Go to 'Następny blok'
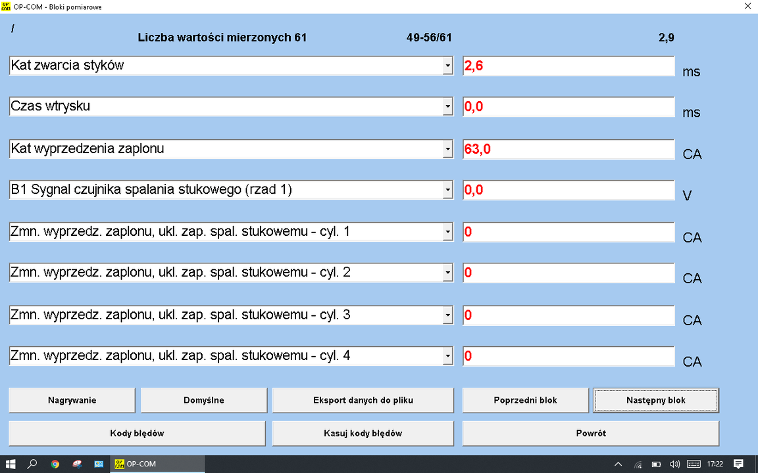The image size is (758, 473). [x=655, y=400]
